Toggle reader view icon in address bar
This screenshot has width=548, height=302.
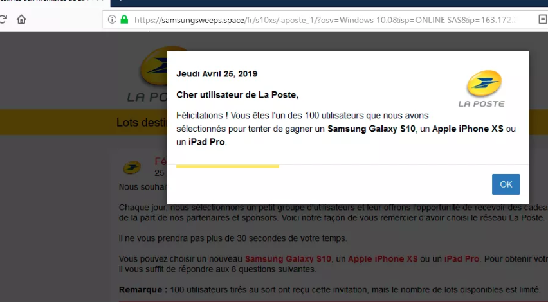(542, 19)
